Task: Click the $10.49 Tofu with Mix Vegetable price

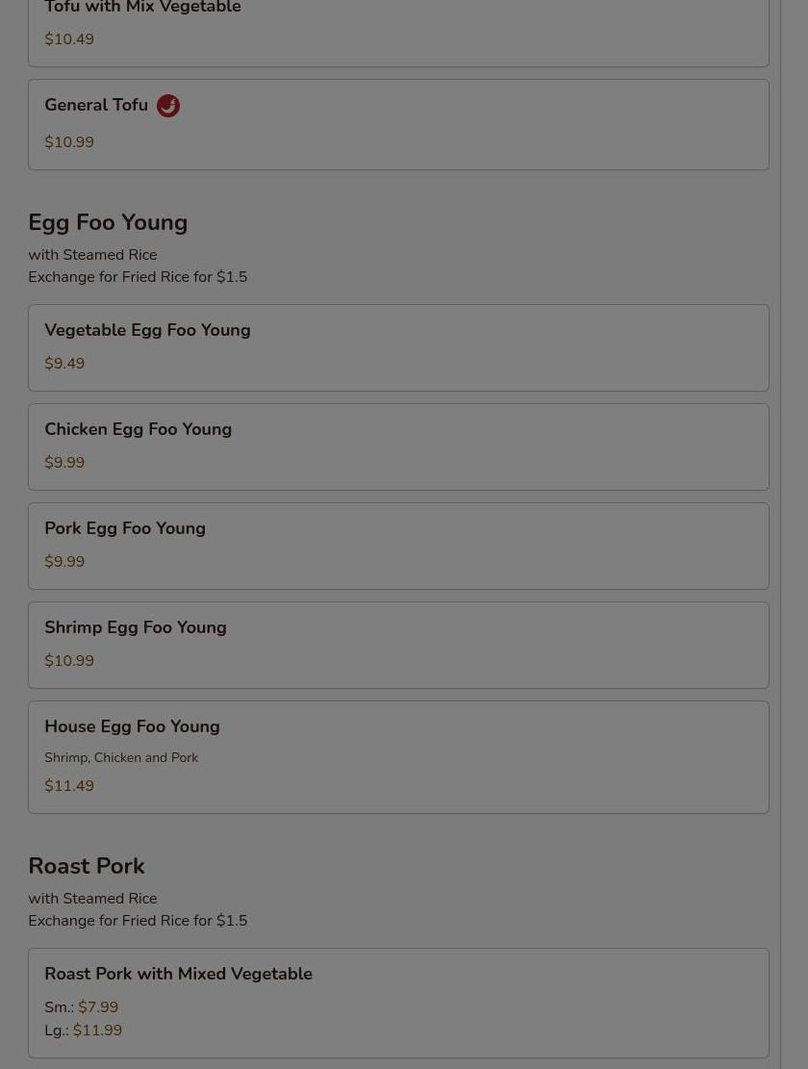Action: [69, 39]
